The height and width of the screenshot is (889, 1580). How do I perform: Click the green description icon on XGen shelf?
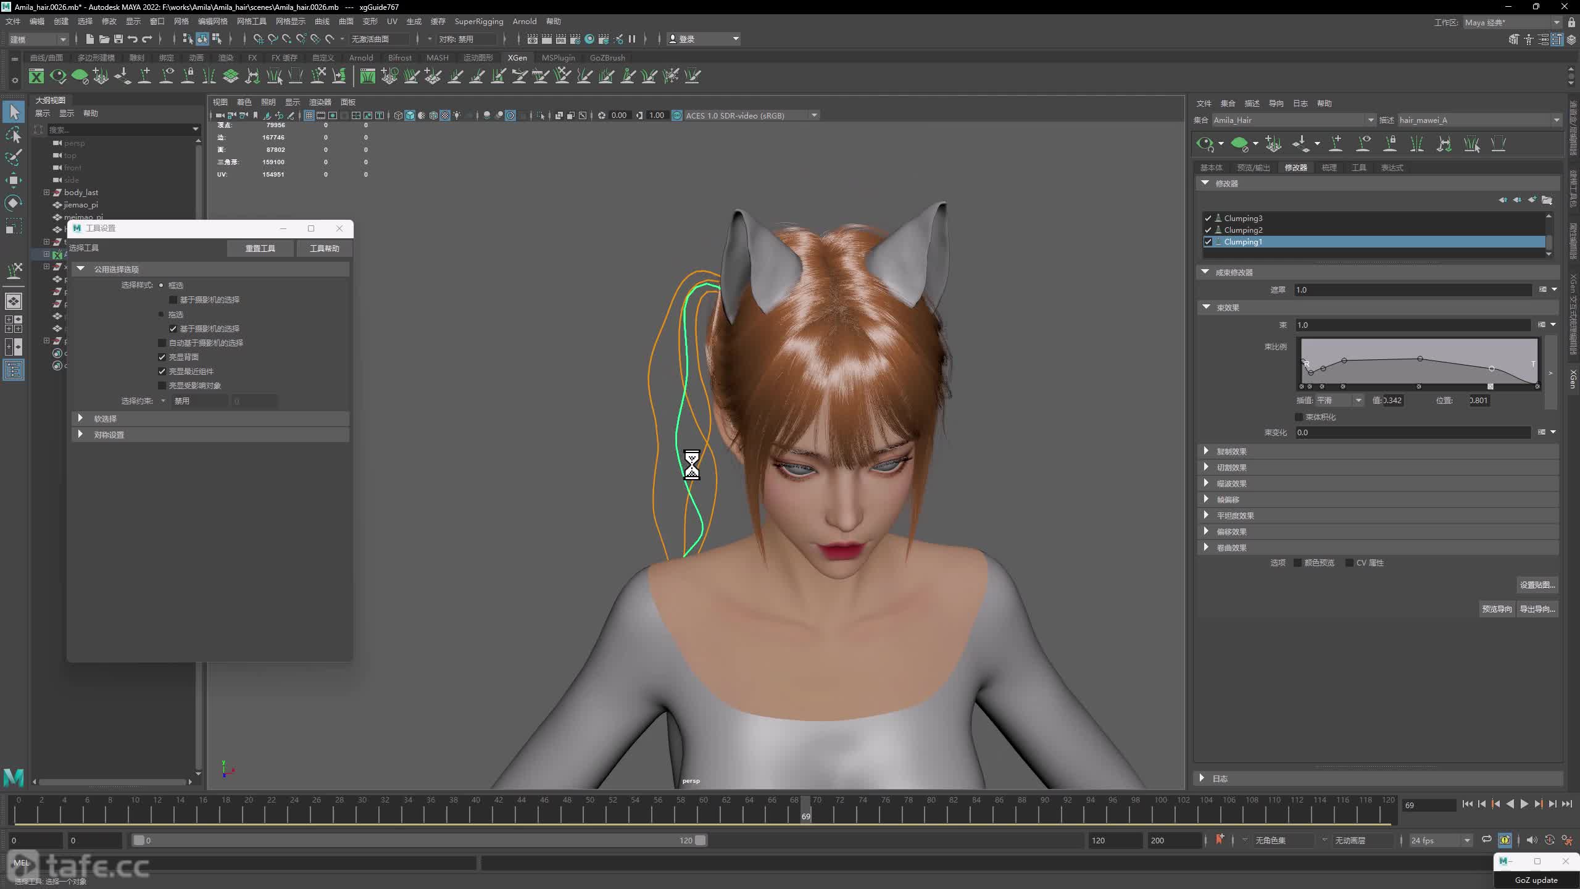[80, 76]
